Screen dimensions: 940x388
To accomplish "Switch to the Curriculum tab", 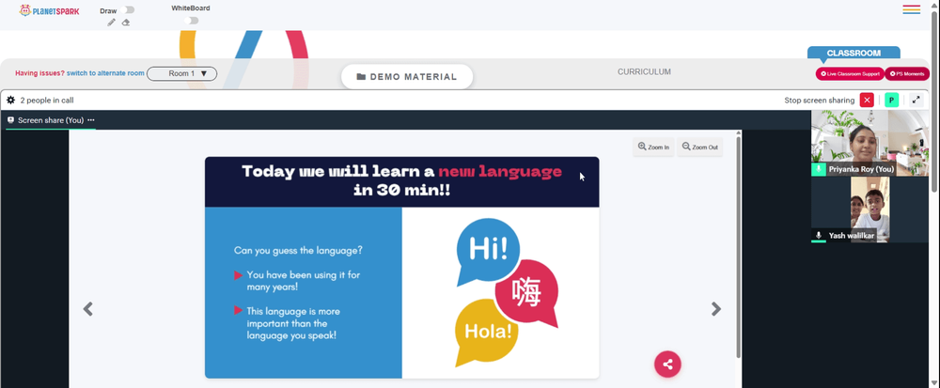I will (x=645, y=71).
